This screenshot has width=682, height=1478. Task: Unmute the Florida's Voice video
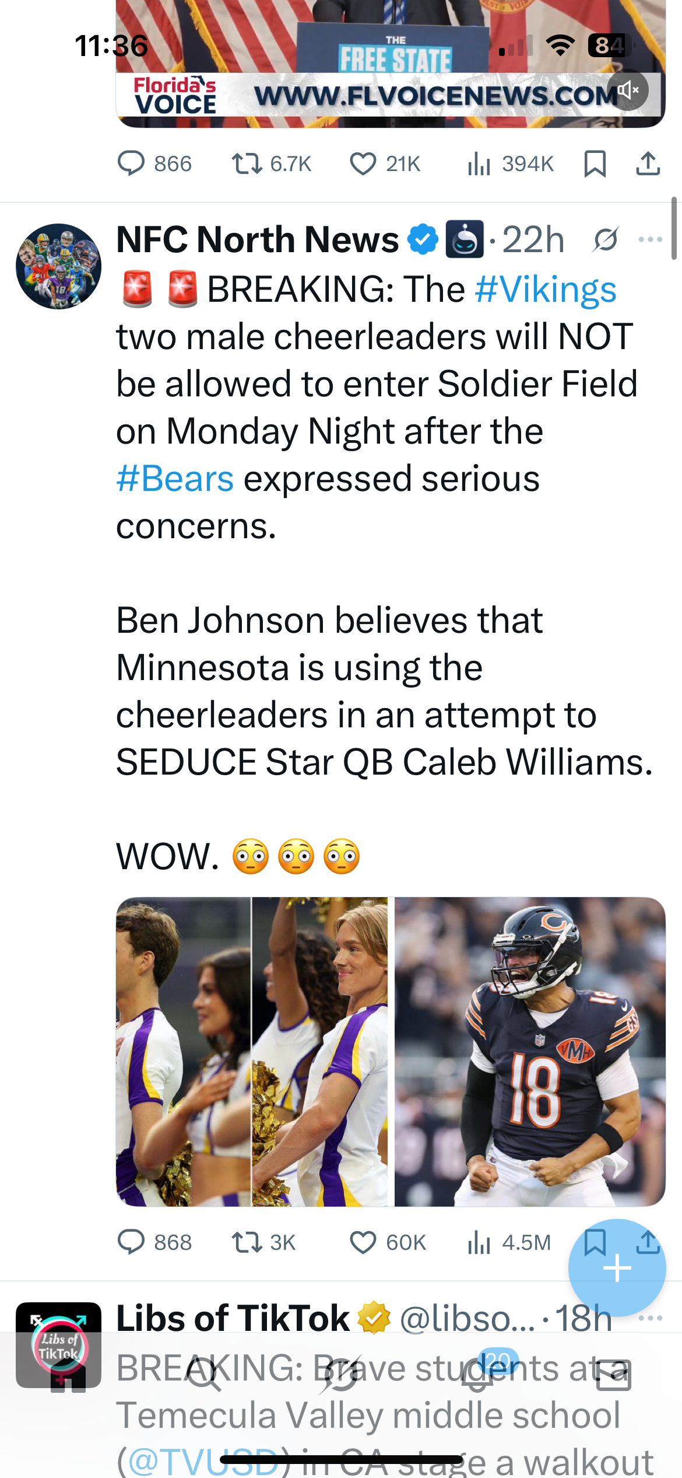pos(627,90)
